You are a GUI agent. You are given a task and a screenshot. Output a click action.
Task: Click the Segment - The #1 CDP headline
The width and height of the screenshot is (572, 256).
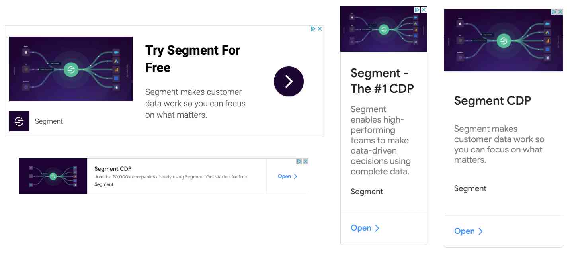(x=382, y=81)
